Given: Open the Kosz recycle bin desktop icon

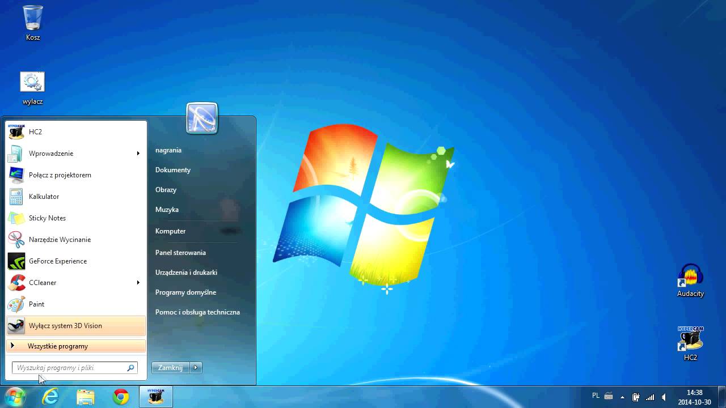Looking at the screenshot, I should pyautogui.click(x=33, y=23).
